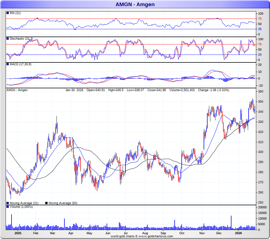Click the AMGN - Amgen chart title
270x239 pixels.
point(135,4)
